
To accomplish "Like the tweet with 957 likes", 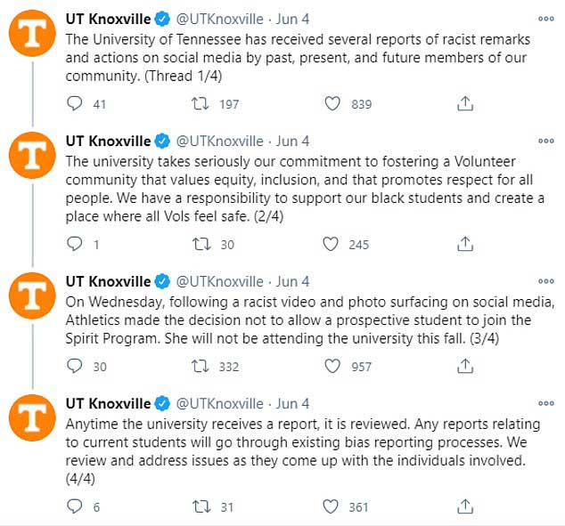I will coord(332,367).
